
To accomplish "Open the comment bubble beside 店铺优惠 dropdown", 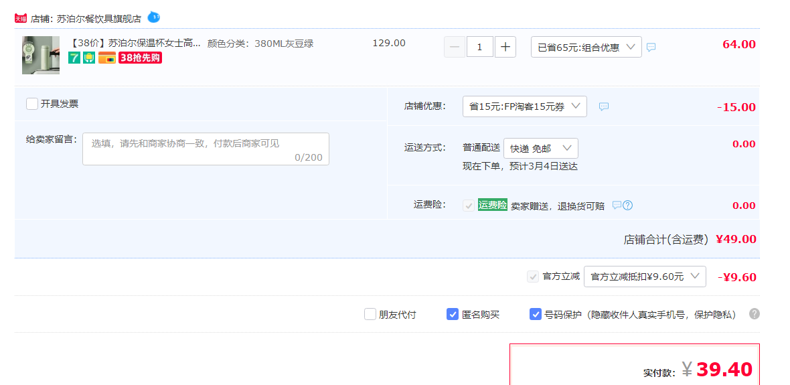I will click(x=604, y=107).
